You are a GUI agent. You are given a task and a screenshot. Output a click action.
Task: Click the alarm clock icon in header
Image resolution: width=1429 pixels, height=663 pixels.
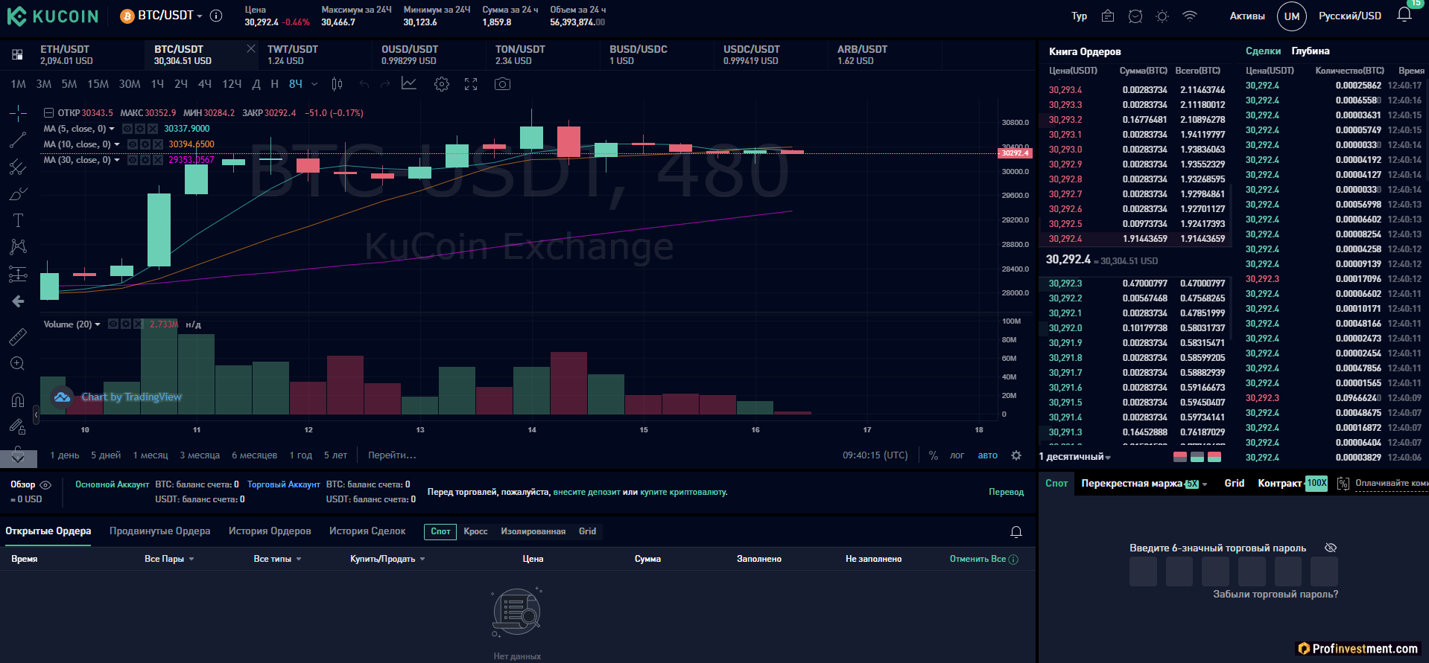click(1135, 16)
